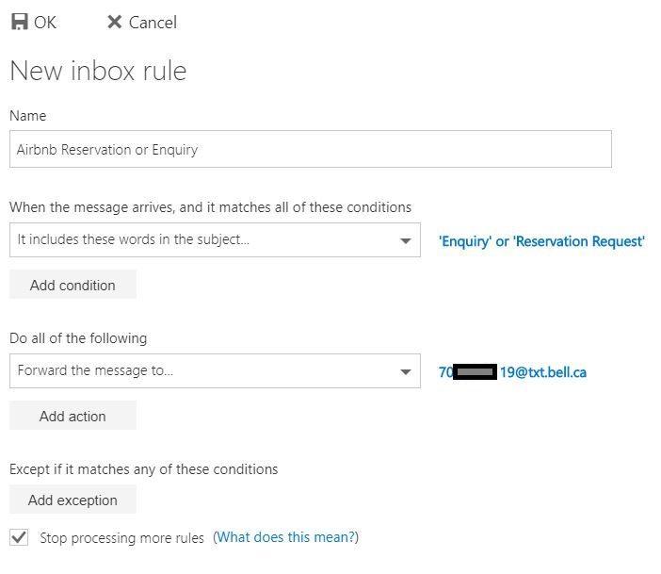Open the What does this mean? link

286,537
